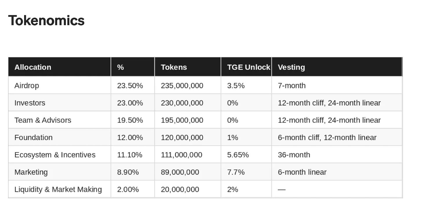
Task: Select the Liquidity & Market Making cell
Action: [58, 190]
